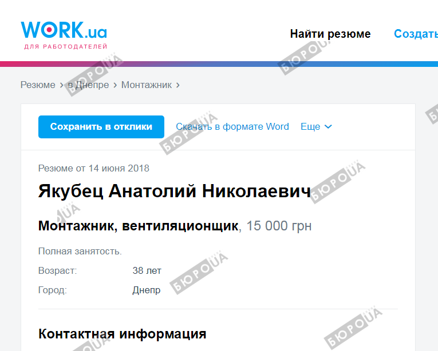This screenshot has width=438, height=351.
Task: Click the Монтажник, вентиляционщик job title
Action: [137, 226]
